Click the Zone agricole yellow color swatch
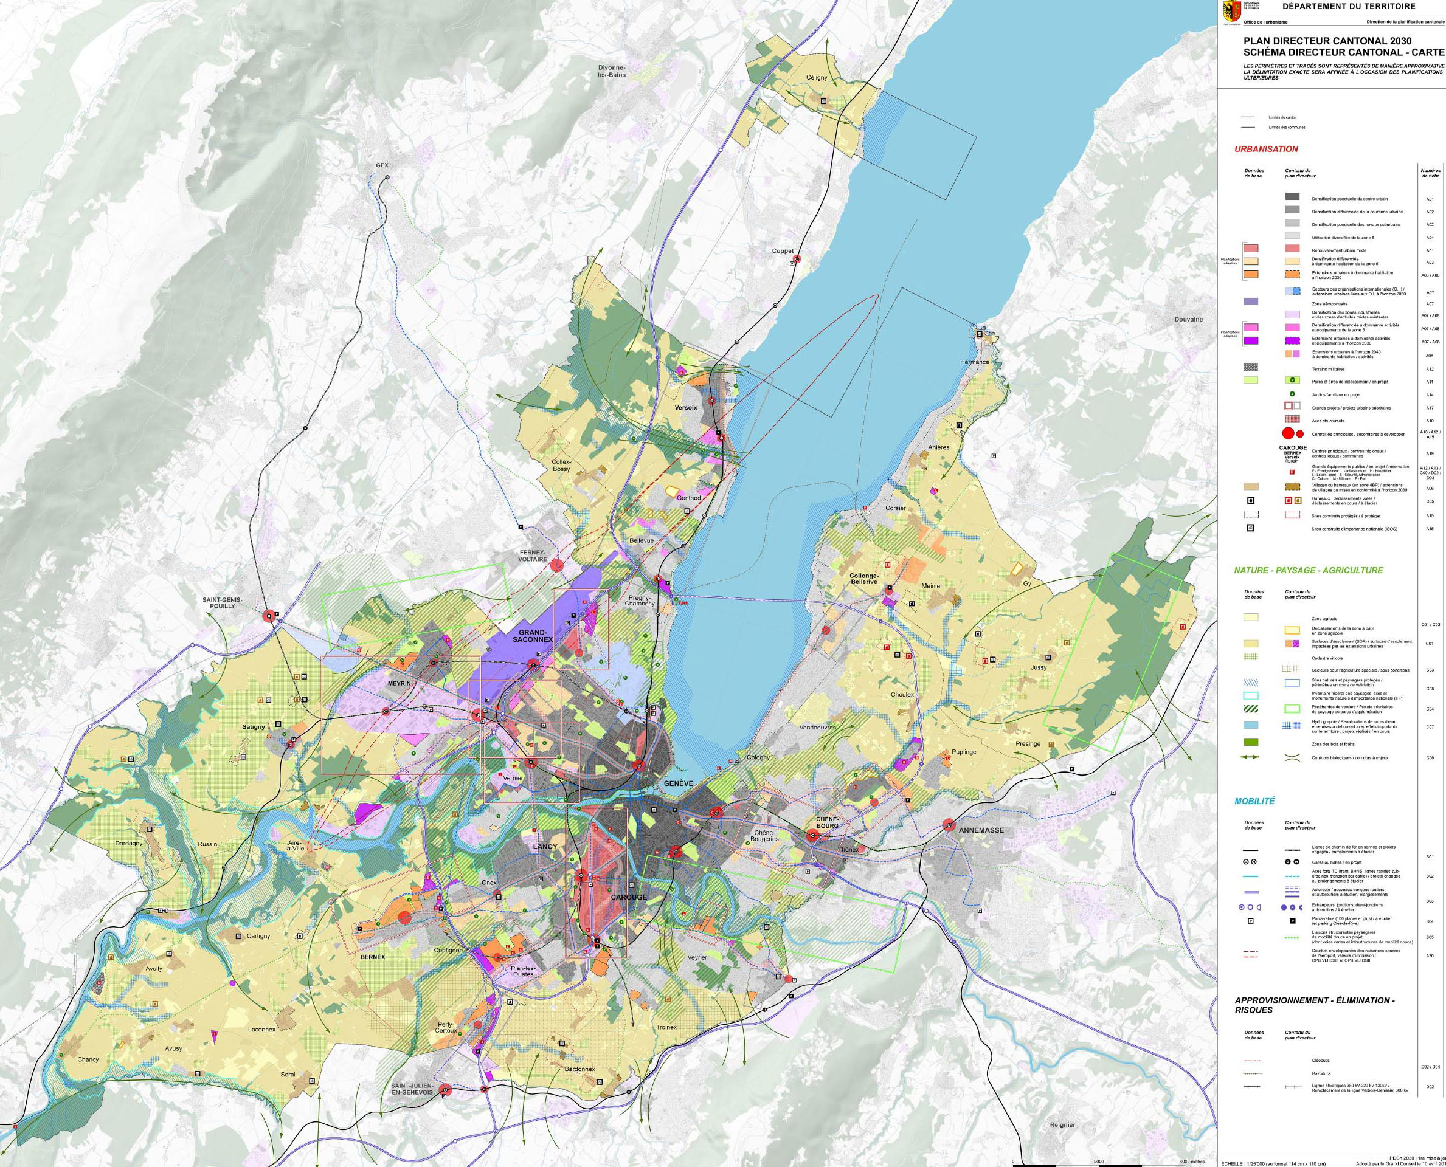The width and height of the screenshot is (1446, 1167). pos(1251,617)
